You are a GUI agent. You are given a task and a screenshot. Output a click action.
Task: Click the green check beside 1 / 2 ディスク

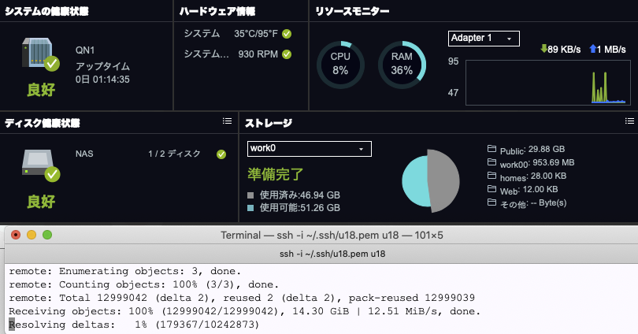tap(221, 154)
